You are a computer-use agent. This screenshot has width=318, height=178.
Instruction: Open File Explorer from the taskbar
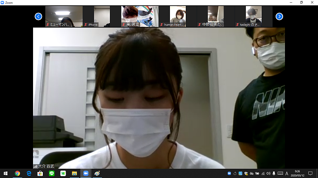click(x=74, y=173)
